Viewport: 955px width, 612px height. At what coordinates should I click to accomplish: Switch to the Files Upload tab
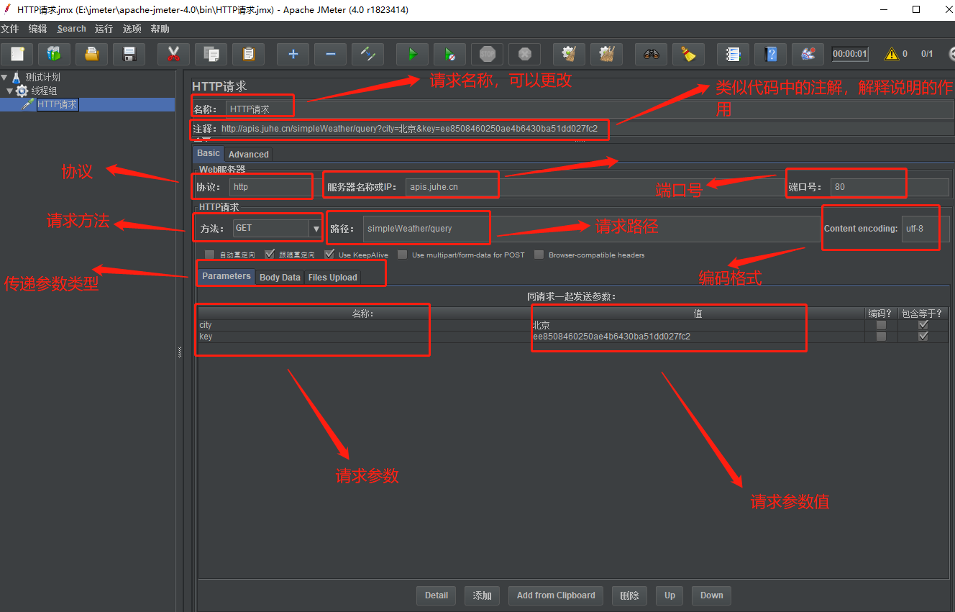(332, 277)
